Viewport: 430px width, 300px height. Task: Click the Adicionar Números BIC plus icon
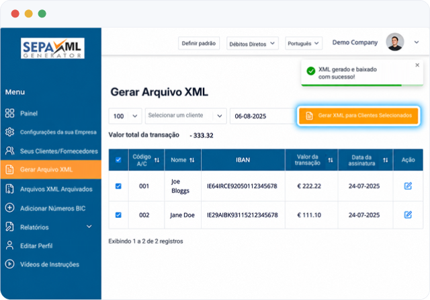tap(9, 208)
